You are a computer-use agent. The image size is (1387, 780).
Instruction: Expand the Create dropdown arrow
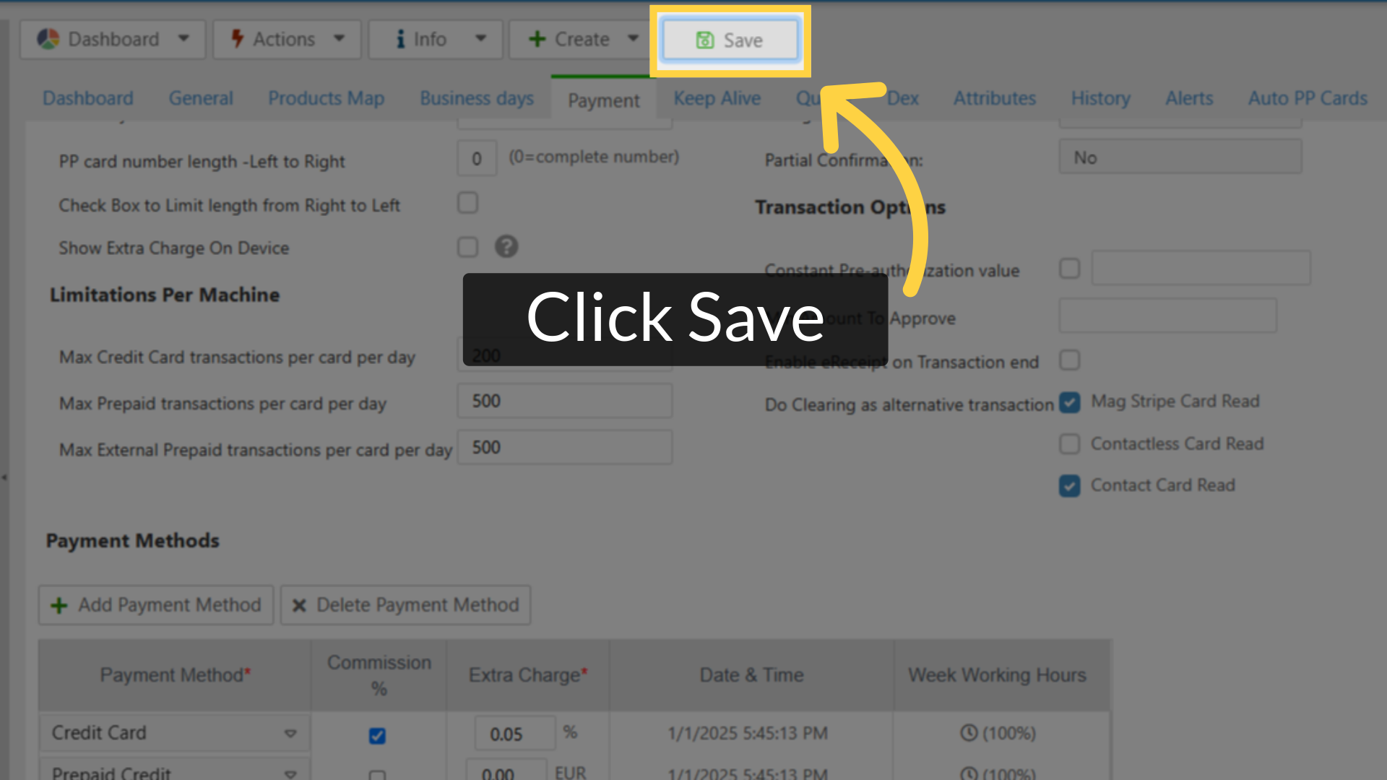click(x=633, y=38)
